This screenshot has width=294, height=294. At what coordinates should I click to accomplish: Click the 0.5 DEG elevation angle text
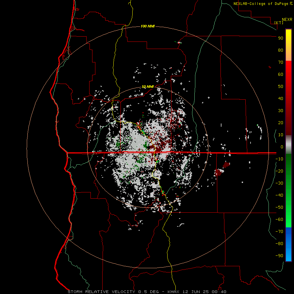pyautogui.click(x=149, y=292)
